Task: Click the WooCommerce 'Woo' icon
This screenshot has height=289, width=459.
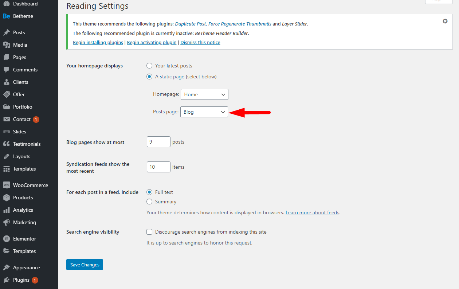Action: pos(6,185)
